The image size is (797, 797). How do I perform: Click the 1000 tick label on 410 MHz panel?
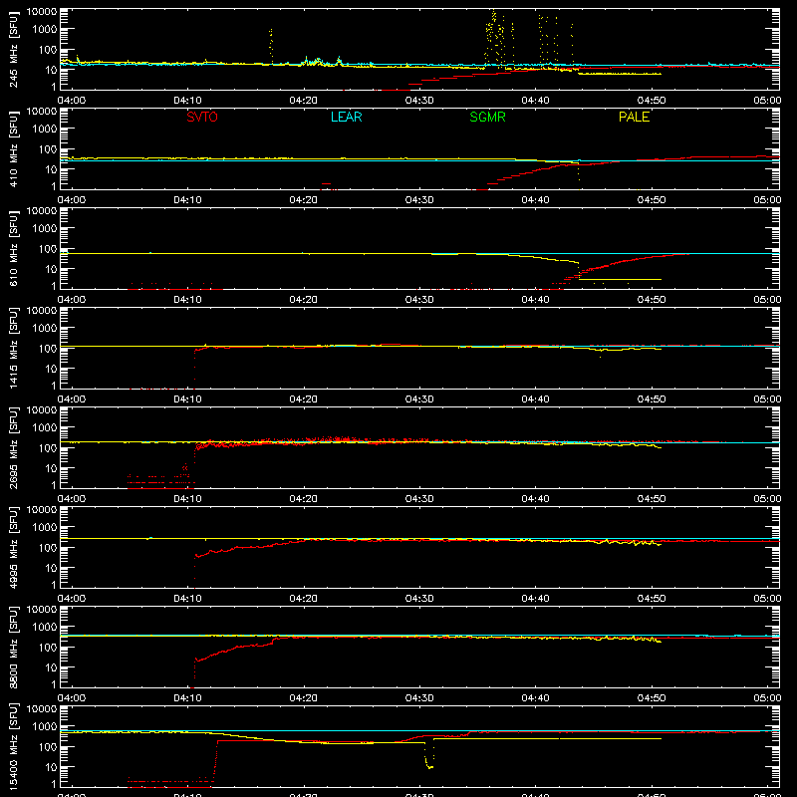(x=45, y=130)
